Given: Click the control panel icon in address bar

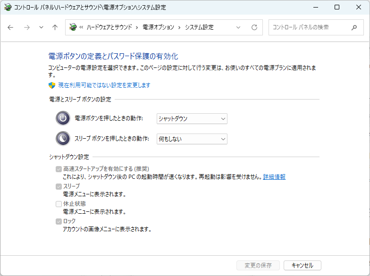Looking at the screenshot, I should coord(72,27).
